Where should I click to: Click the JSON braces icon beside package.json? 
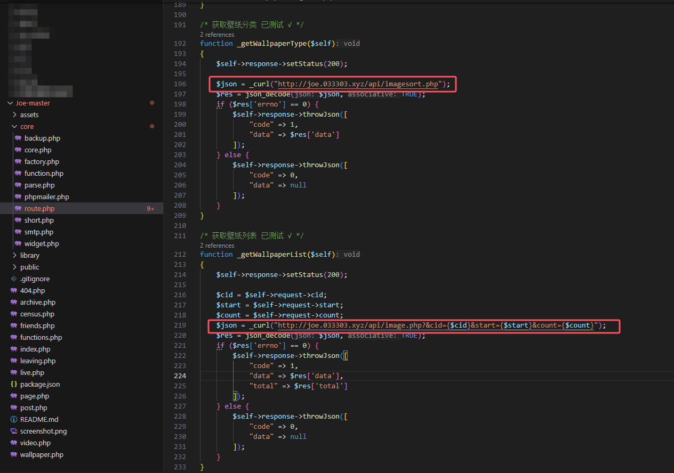[14, 384]
